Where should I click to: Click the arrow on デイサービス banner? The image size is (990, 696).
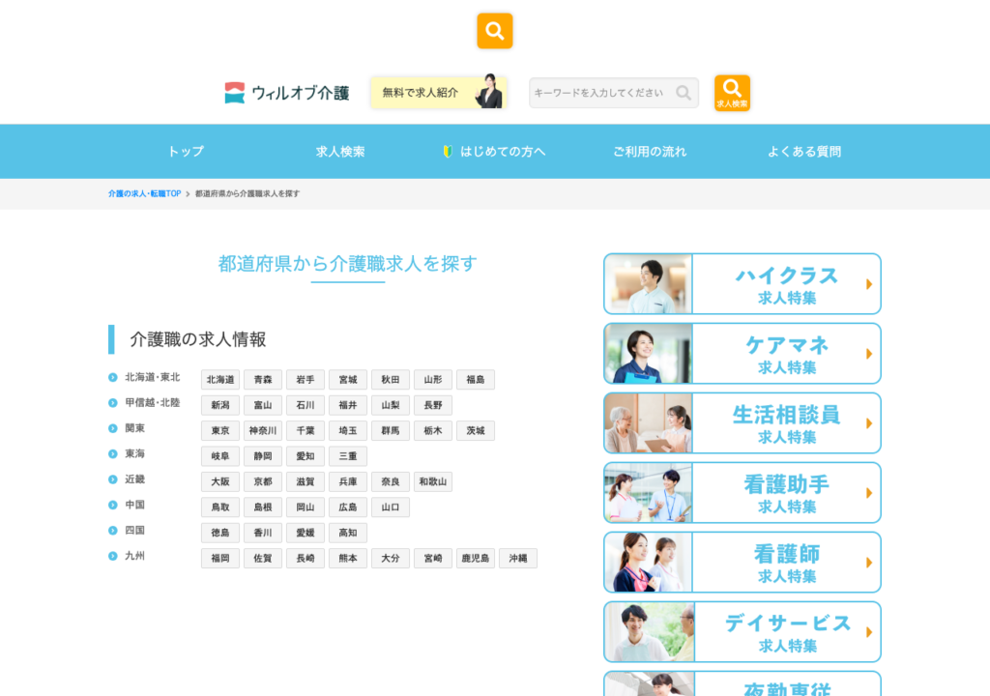click(869, 631)
